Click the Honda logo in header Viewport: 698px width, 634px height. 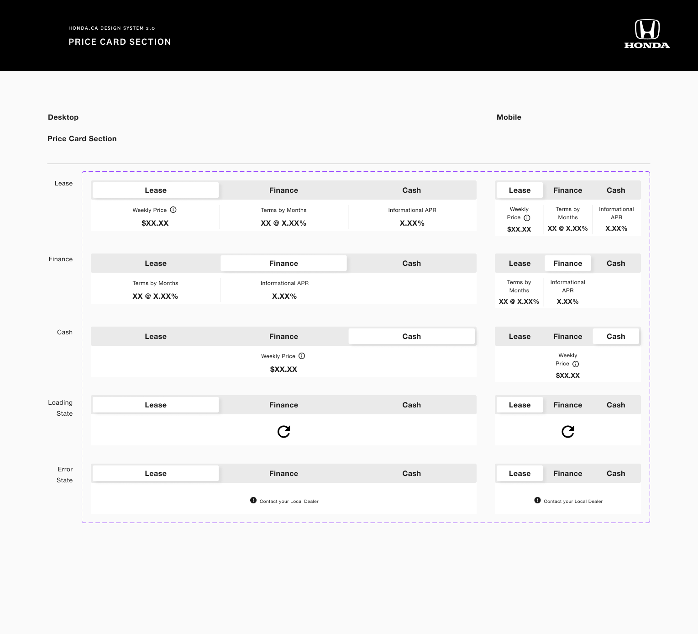tap(647, 34)
